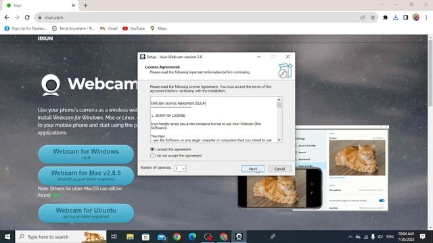Open the Chrome three-dot menu
This screenshot has height=243, width=433.
click(426, 18)
